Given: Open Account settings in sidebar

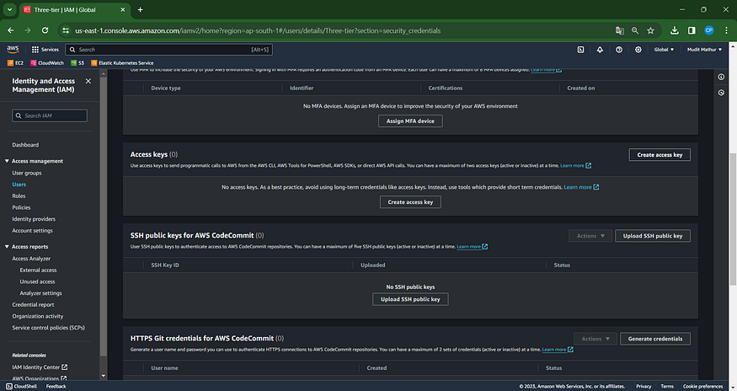Looking at the screenshot, I should click(x=33, y=231).
